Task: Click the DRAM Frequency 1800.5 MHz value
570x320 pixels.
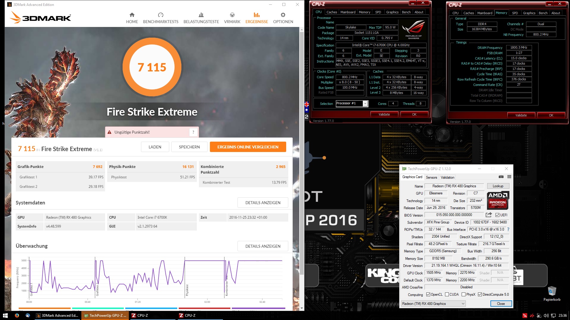Action: tap(519, 47)
